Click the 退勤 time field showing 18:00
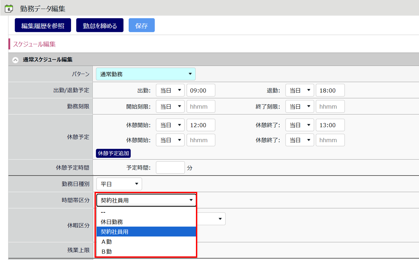This screenshot has width=419, height=260. pos(330,90)
